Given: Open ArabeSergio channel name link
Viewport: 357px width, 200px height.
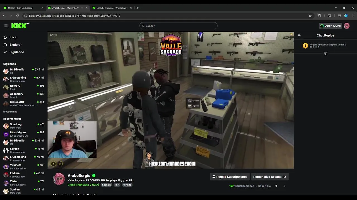Looking at the screenshot, I should [79, 176].
